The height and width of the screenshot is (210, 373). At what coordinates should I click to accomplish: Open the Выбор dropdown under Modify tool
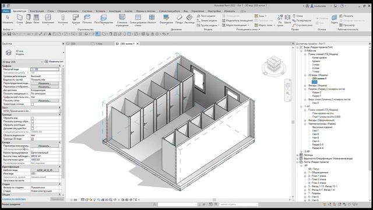8,30
